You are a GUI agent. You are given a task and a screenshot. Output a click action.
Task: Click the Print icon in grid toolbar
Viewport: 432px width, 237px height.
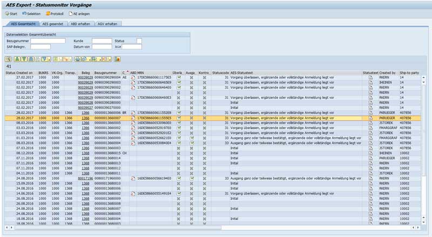pyautogui.click(x=77, y=59)
